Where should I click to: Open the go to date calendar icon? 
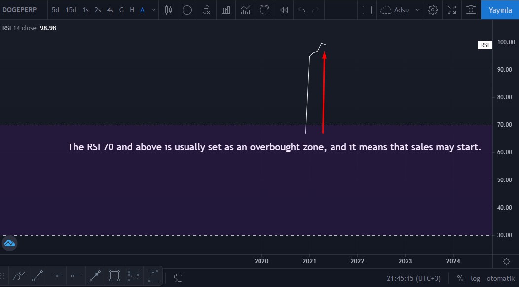178,278
